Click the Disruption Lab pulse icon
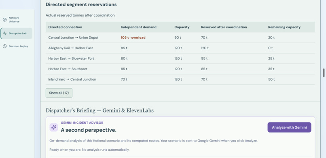 (x=5, y=33)
